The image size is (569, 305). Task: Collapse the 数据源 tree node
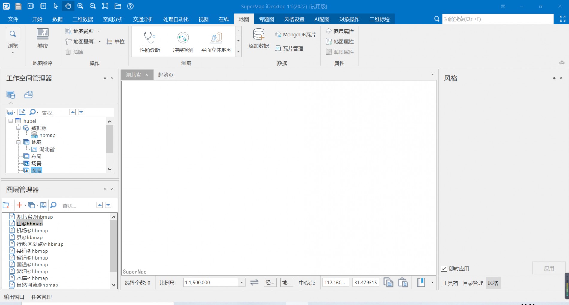(x=19, y=128)
